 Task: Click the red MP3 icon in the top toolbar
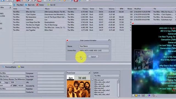point(76,1)
